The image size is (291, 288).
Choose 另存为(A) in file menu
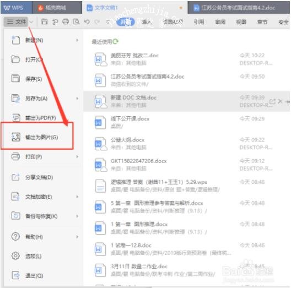(42, 98)
